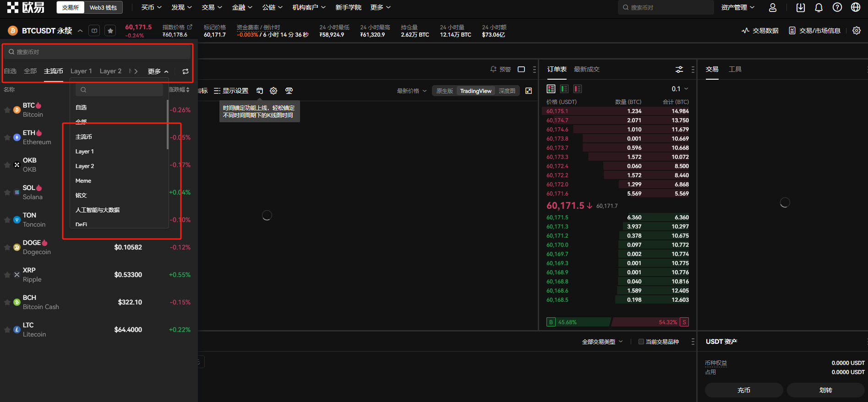Image resolution: width=868 pixels, height=402 pixels.
Task: Star the LTC Litecoin row
Action: click(x=7, y=330)
